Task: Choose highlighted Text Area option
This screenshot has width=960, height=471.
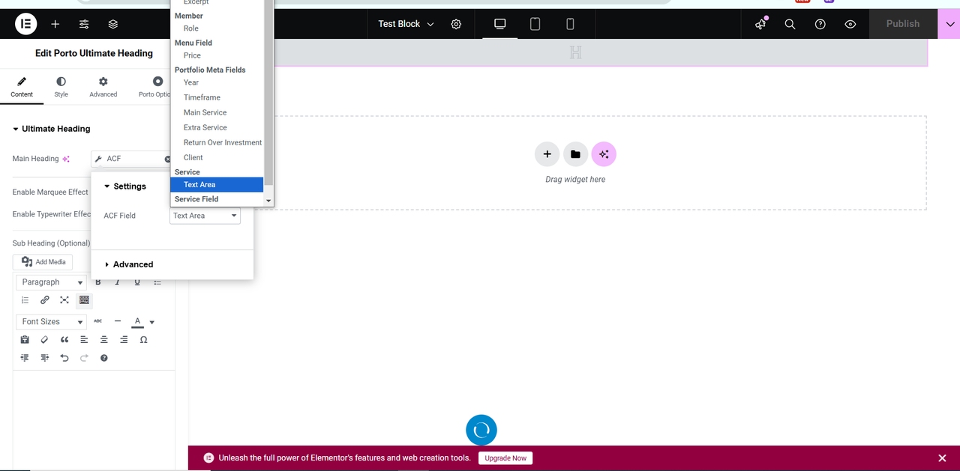Action: (217, 184)
